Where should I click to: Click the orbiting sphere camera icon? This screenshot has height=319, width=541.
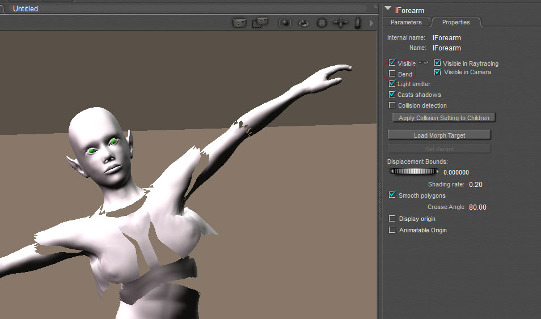(303, 23)
